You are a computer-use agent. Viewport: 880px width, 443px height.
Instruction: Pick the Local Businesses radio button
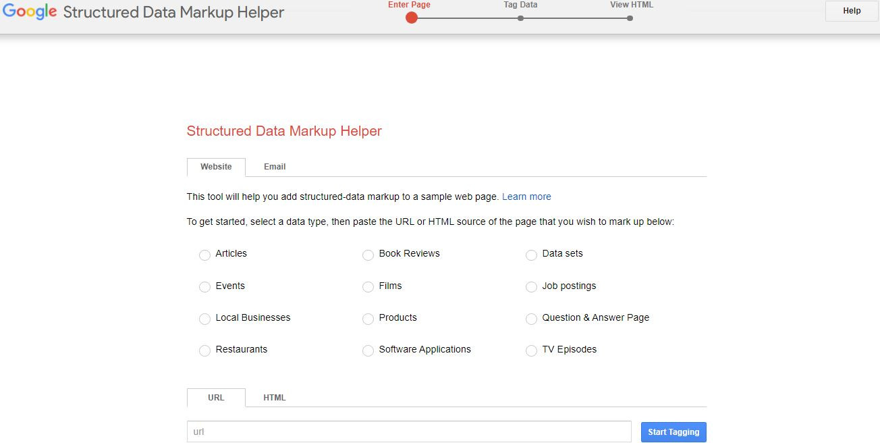204,319
